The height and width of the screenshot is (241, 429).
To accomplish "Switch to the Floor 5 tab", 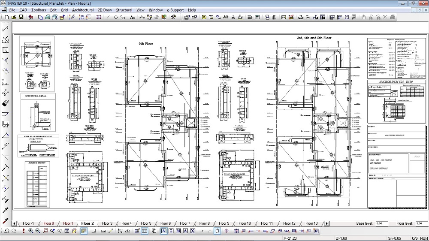I will coord(146,223).
